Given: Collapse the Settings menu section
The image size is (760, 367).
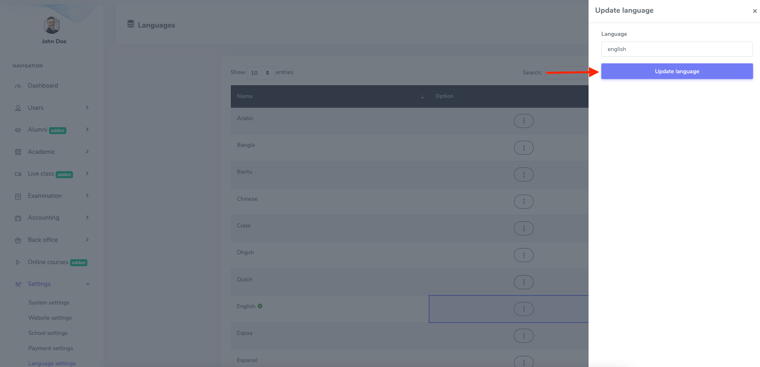Looking at the screenshot, I should [87, 284].
